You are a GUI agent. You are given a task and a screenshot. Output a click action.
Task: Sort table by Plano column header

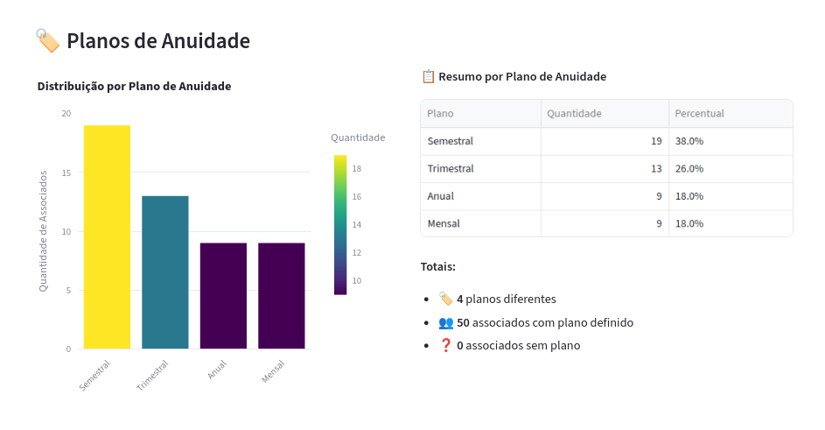click(480, 114)
